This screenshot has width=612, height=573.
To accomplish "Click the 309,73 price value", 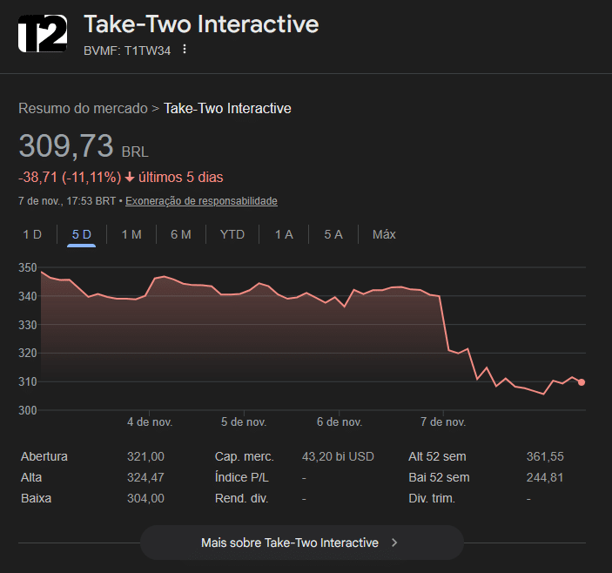I will (66, 146).
